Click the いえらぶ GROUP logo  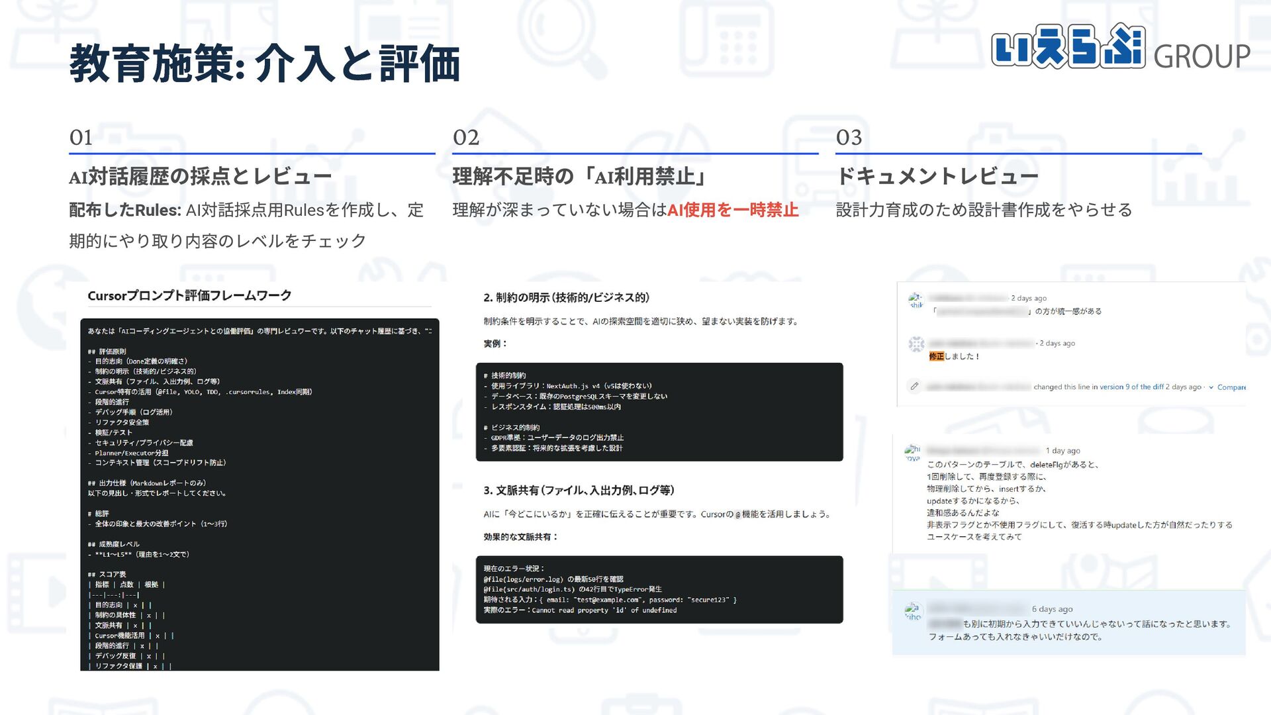(1120, 48)
